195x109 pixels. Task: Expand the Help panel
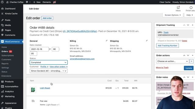pos(190,15)
